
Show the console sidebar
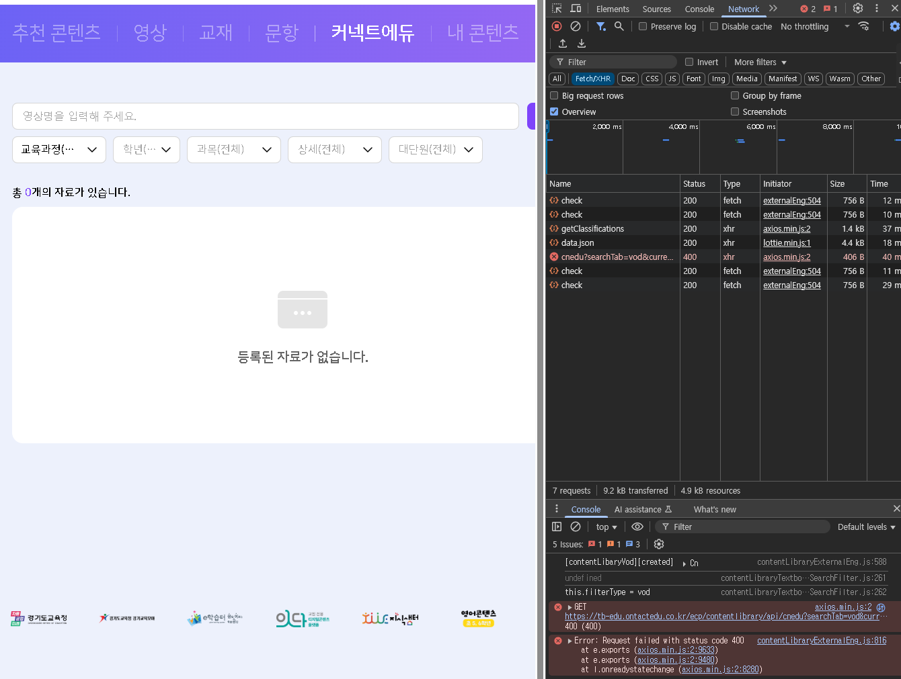[x=557, y=527]
